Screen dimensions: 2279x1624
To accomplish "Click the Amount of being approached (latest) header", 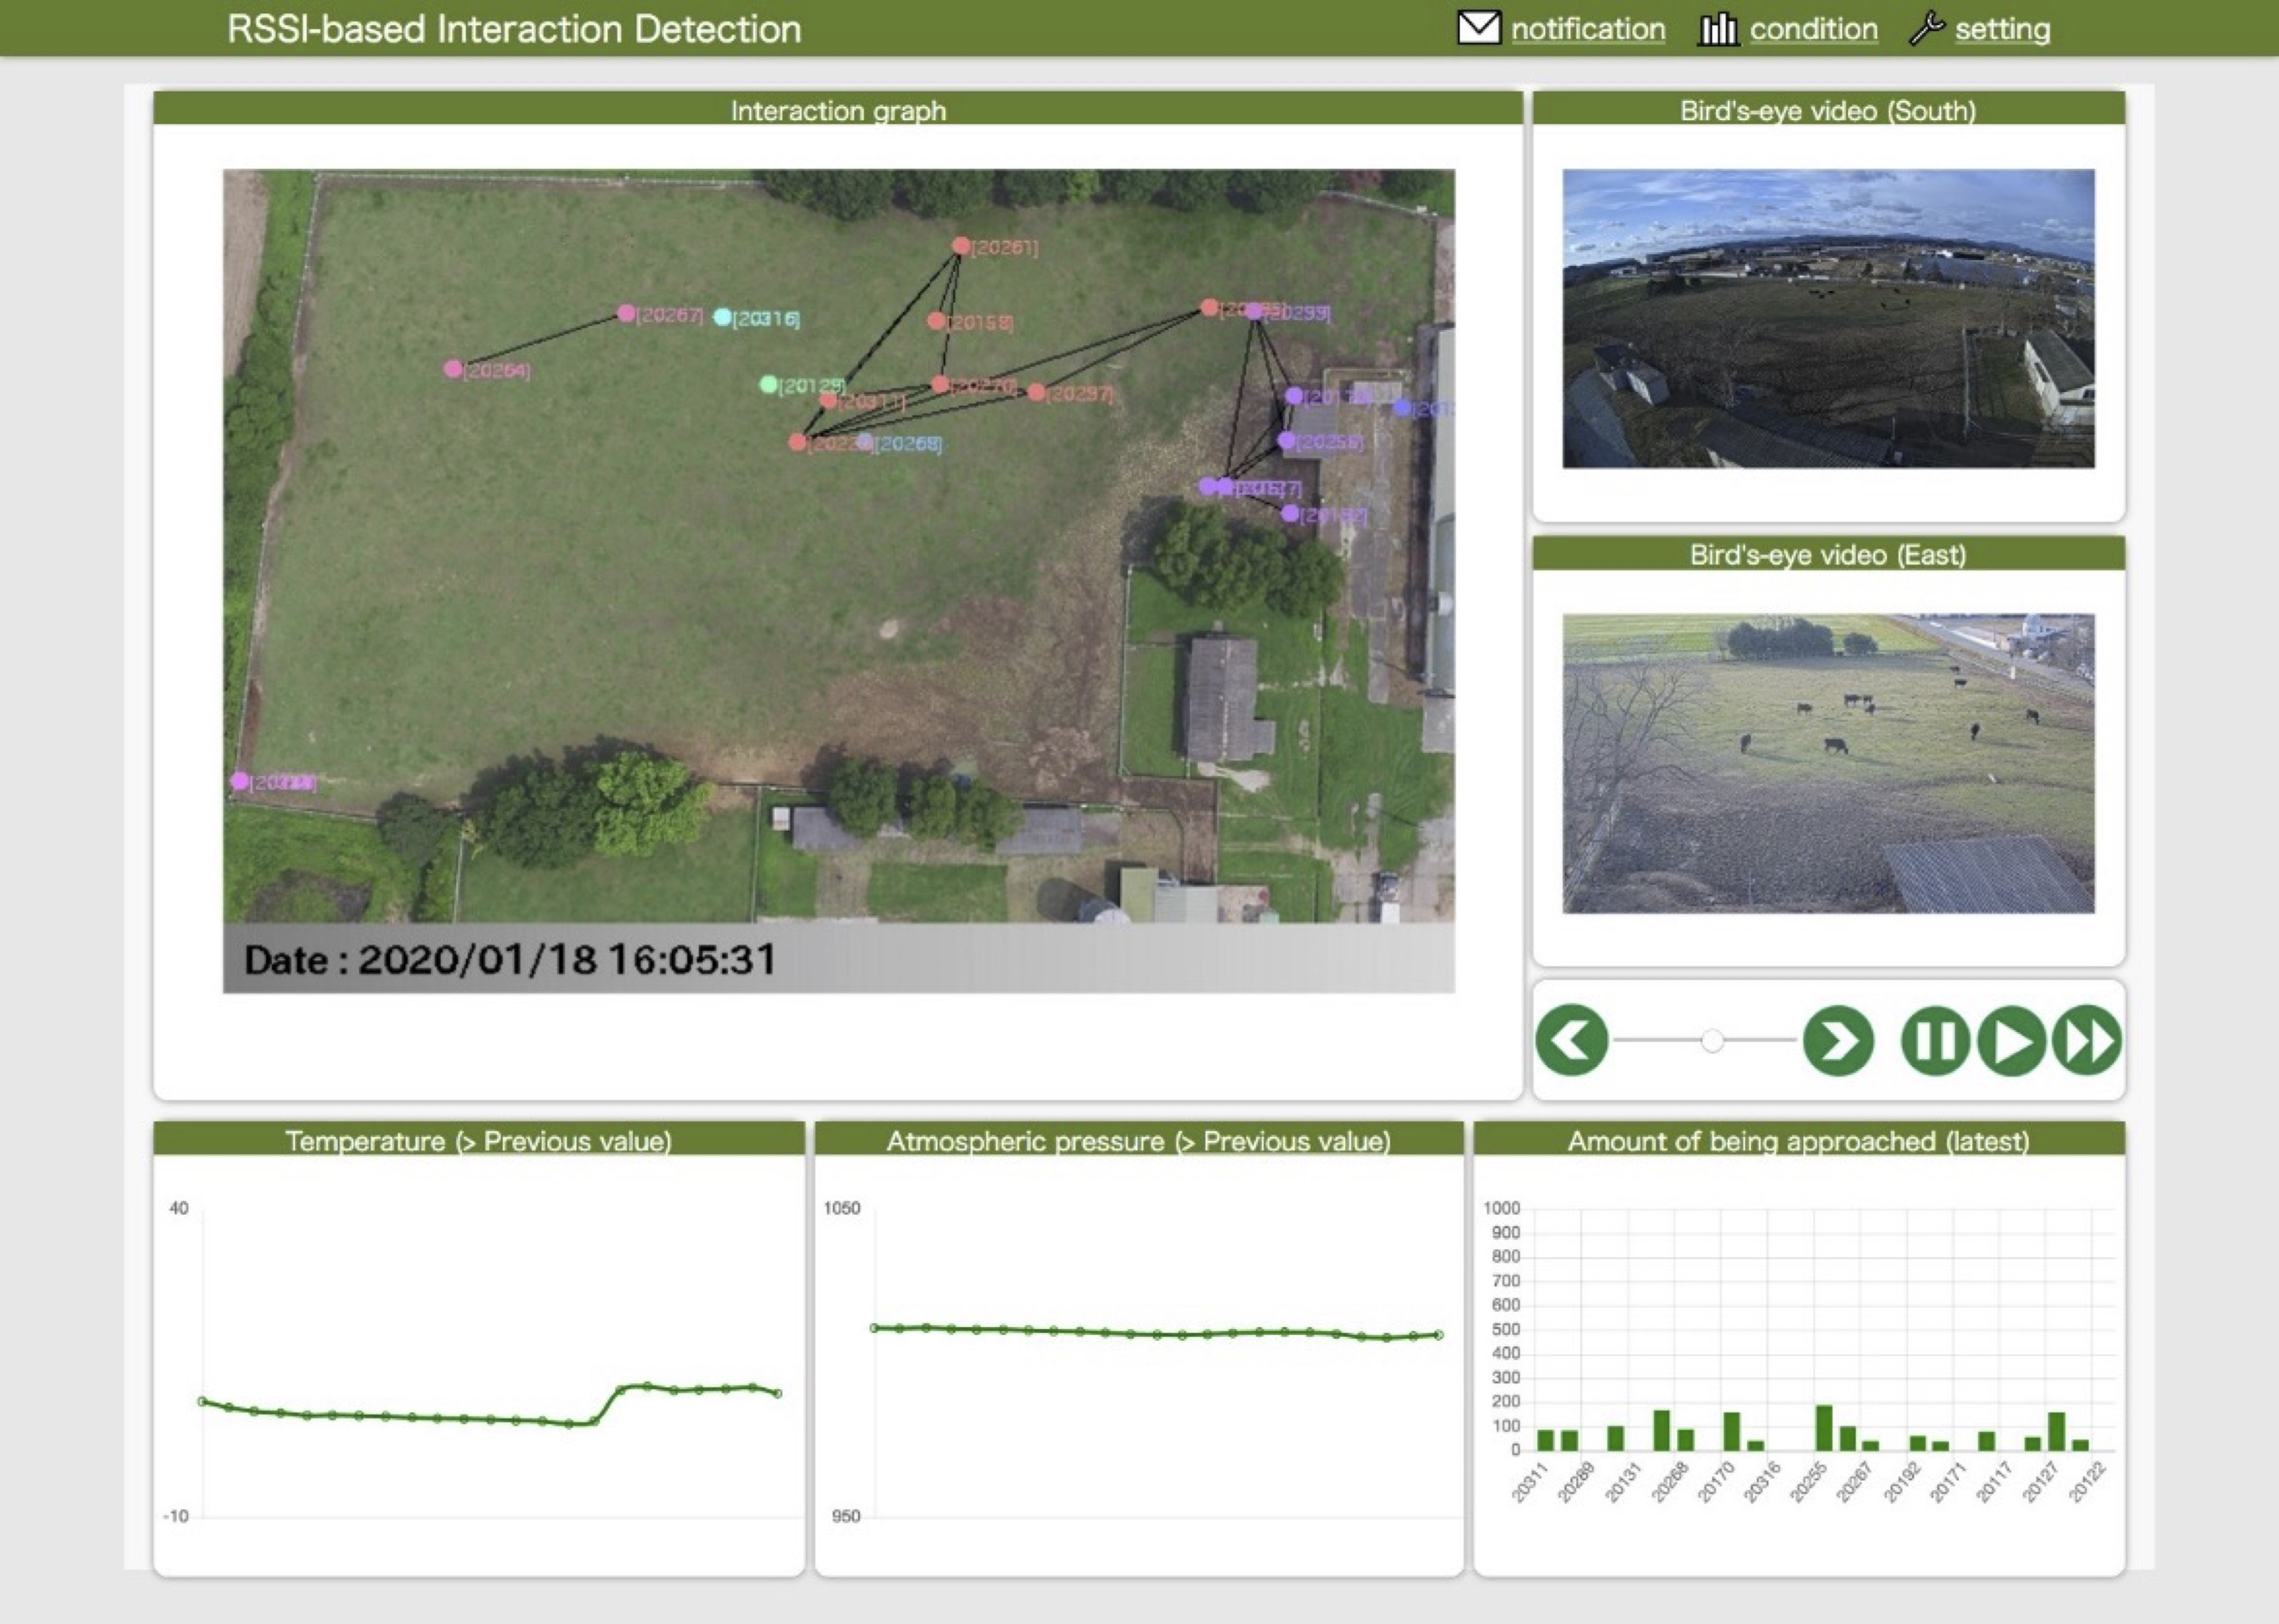I will coord(1799,1140).
